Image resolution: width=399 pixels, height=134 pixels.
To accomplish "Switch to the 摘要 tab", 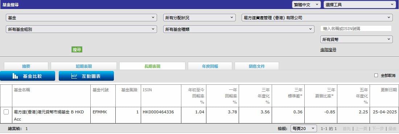I will 26,66.
